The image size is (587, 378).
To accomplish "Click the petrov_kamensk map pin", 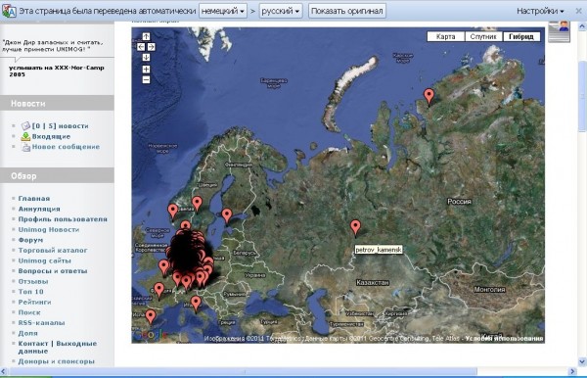I will click(355, 227).
